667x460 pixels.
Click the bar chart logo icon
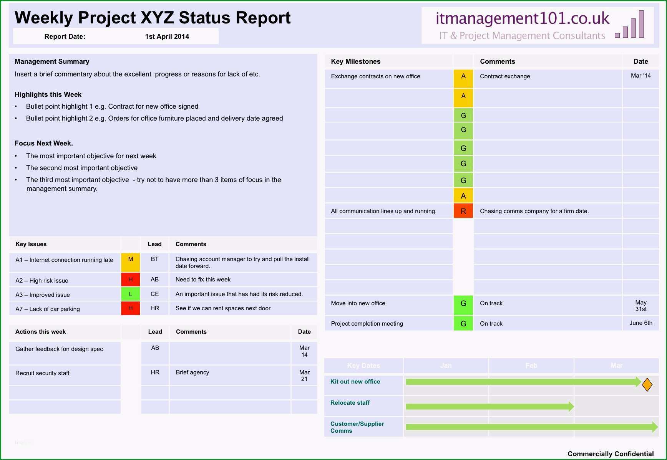[x=629, y=24]
